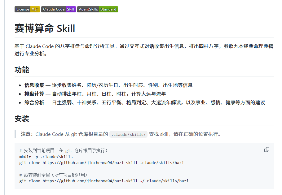Click the git clone command with ~/.claude path

104,181
